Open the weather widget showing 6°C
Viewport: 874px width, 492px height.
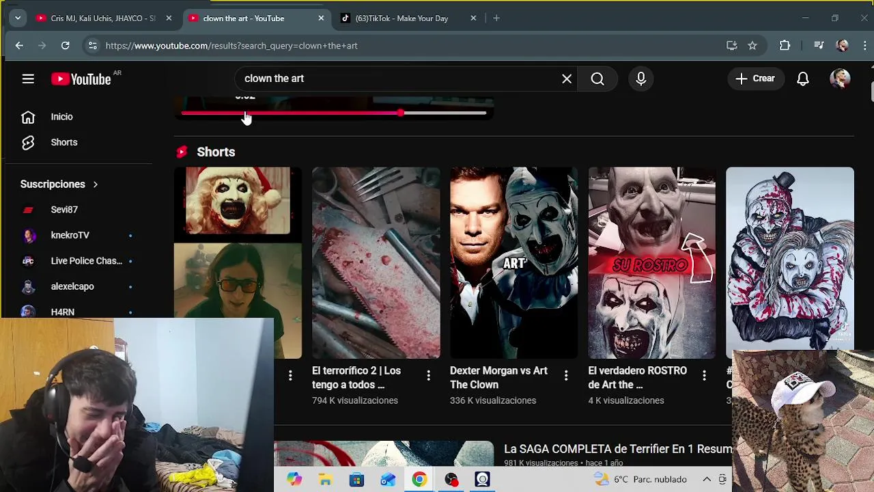tap(639, 480)
